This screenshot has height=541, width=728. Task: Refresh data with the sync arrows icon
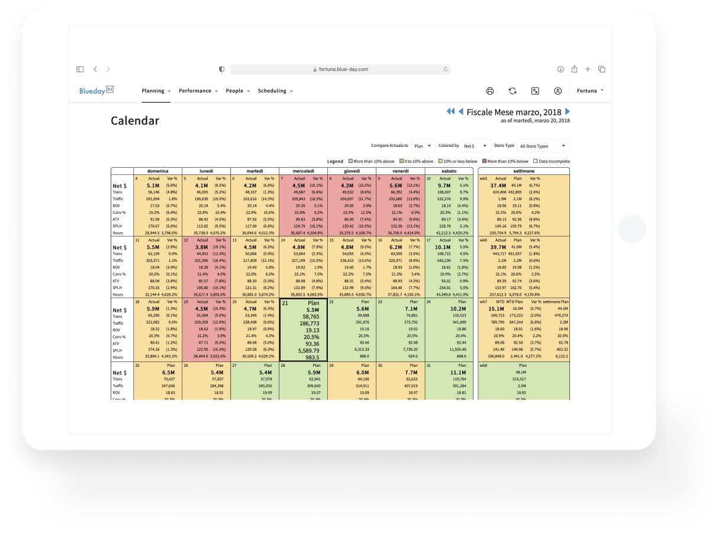point(513,91)
